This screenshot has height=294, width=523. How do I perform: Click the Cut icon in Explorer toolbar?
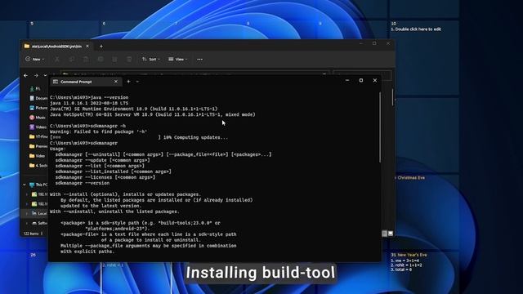coord(57,60)
